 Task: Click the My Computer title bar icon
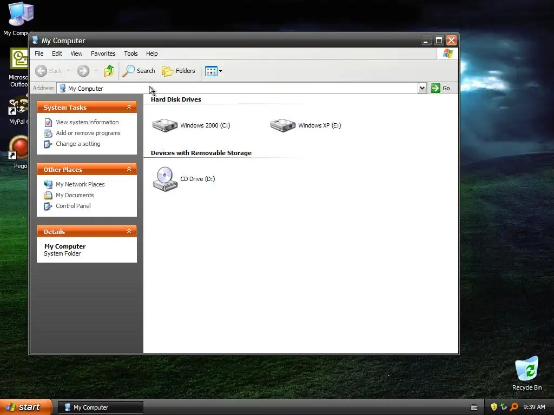(x=35, y=40)
